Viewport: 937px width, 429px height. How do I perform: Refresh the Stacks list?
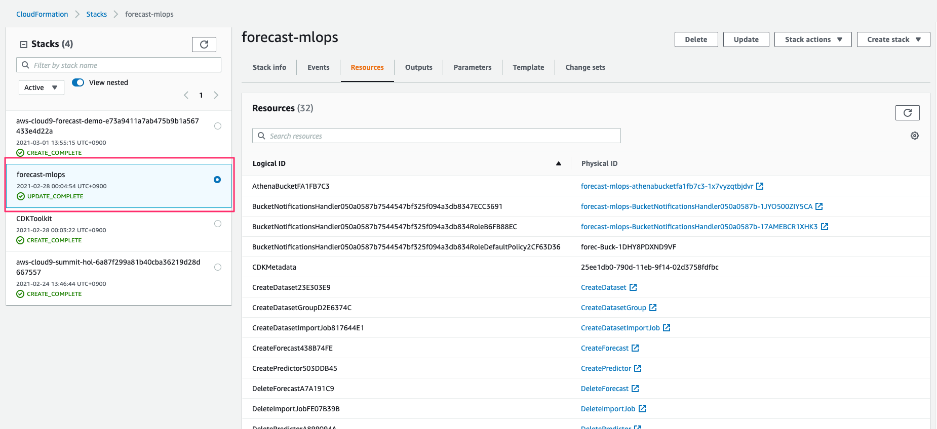click(x=204, y=45)
